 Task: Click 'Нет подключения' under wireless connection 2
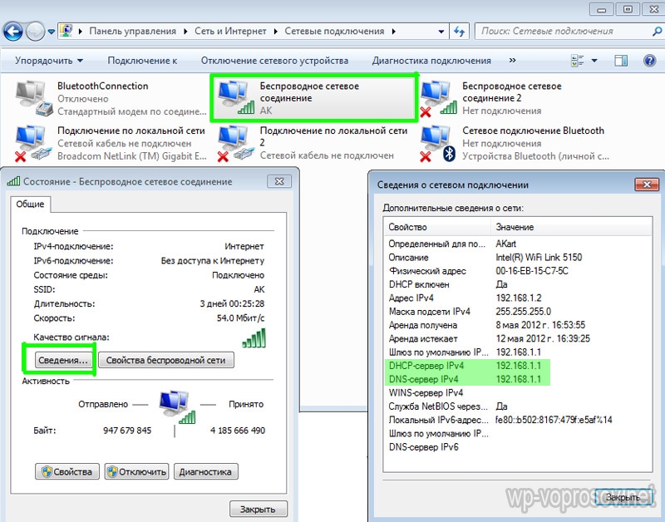(x=502, y=111)
